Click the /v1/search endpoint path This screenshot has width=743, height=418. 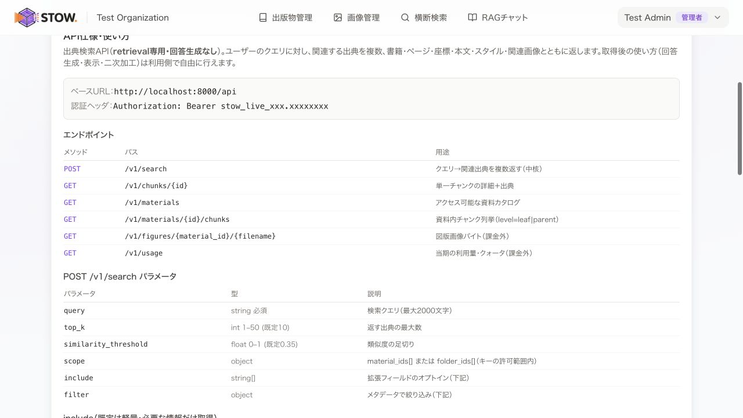pos(146,169)
